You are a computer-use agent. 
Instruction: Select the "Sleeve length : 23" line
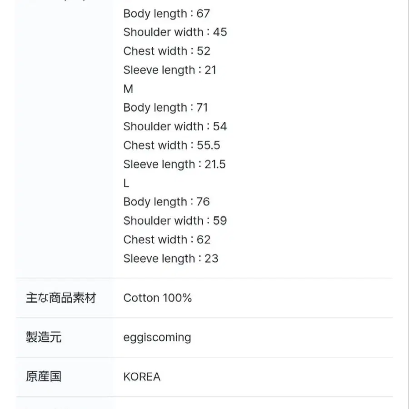tap(171, 259)
